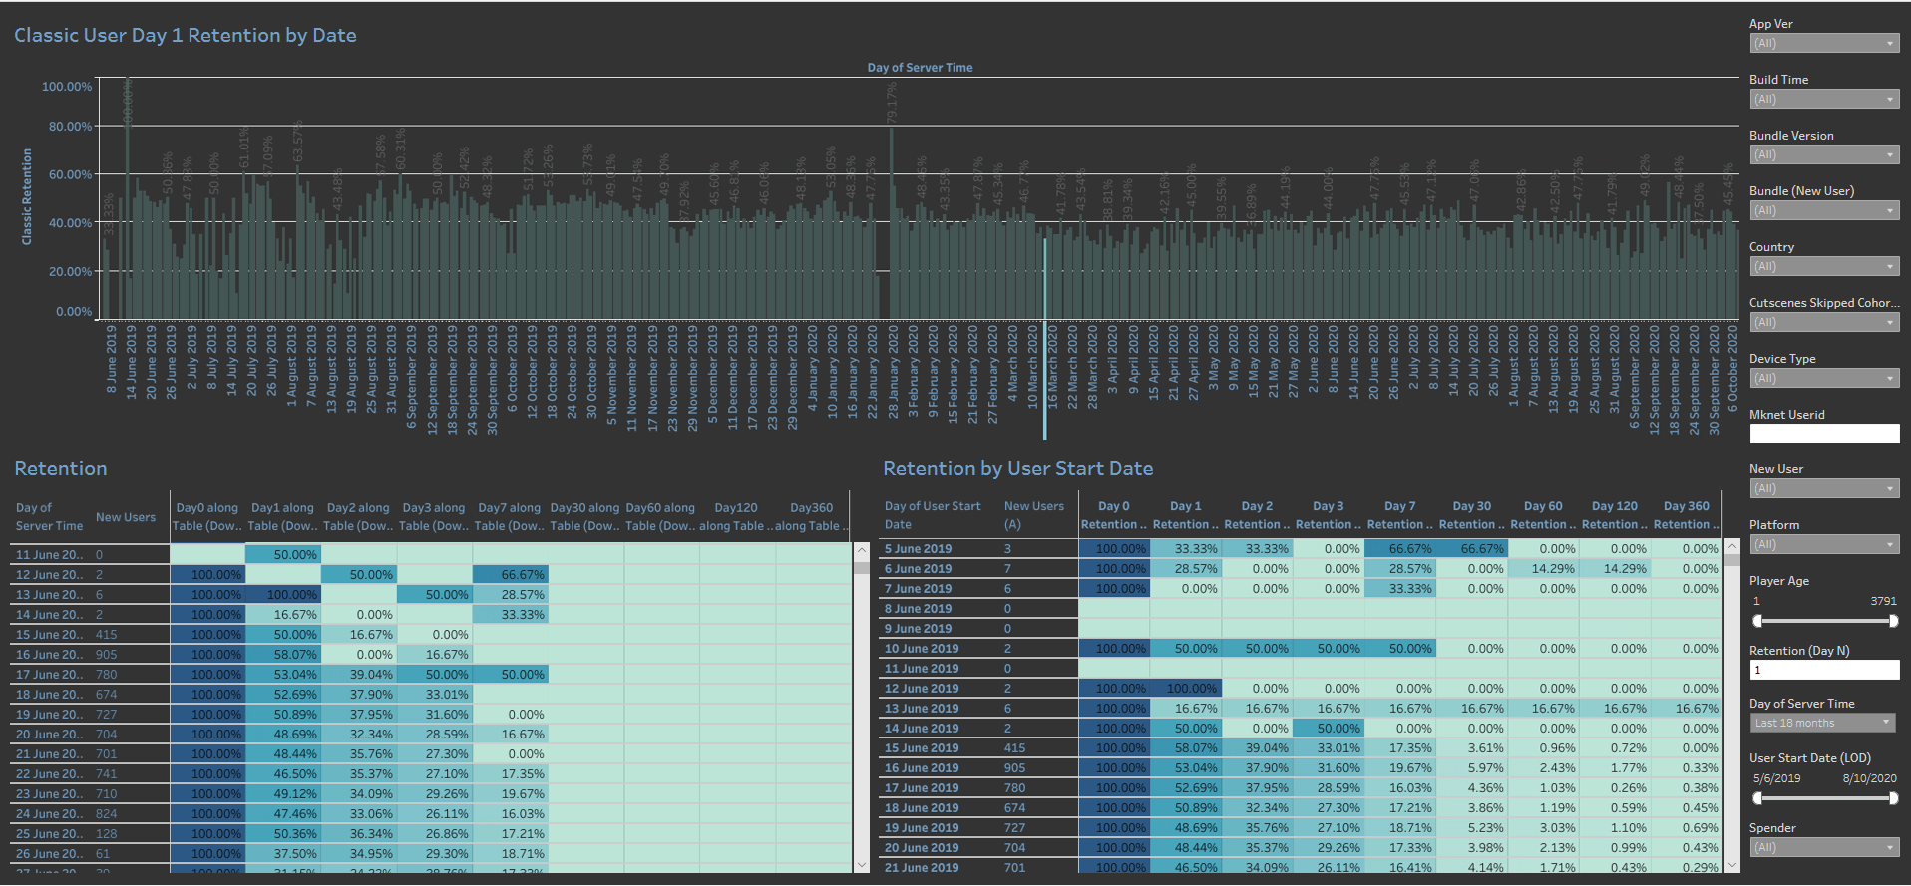The height and width of the screenshot is (886, 1911).
Task: Select the '21 June 2019' row label
Action: [922, 867]
